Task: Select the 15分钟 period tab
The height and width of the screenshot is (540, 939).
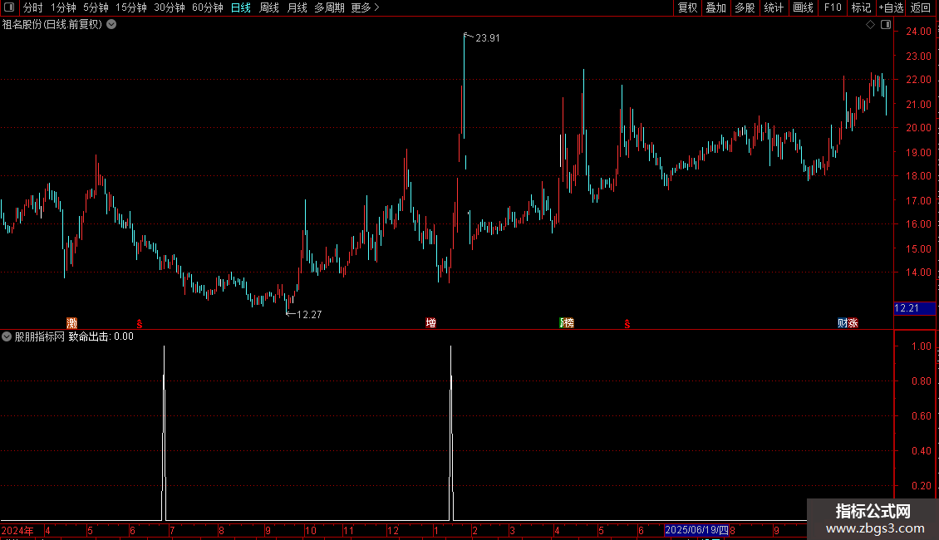Action: 131,7
